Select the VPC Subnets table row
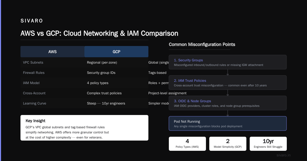Screen dimensions: 307x161 (x=84, y=62)
